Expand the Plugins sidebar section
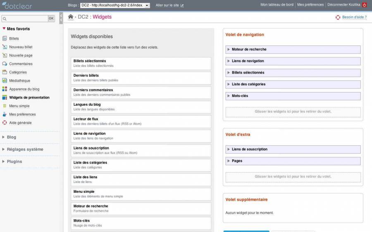The width and height of the screenshot is (372, 232). [x=4, y=161]
